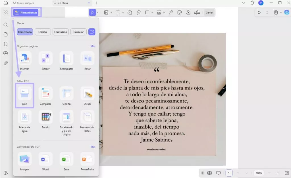This screenshot has height=178, width=291.
Task: Click the paperclip attachment tool in toolbar
Action: [x=171, y=12]
